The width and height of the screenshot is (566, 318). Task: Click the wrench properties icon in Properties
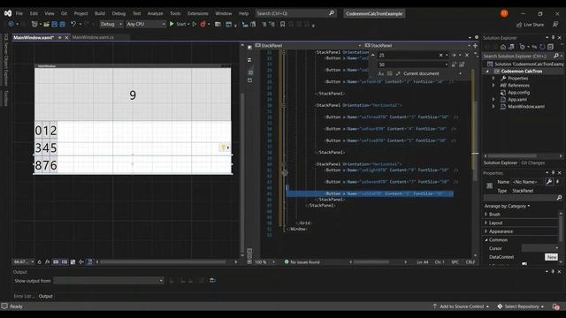548,182
